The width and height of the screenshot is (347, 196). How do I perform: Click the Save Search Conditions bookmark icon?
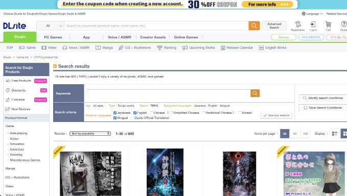[x=306, y=108]
